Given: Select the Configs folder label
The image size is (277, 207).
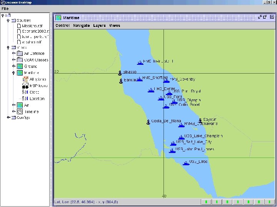Looking at the screenshot, I should [23, 117].
